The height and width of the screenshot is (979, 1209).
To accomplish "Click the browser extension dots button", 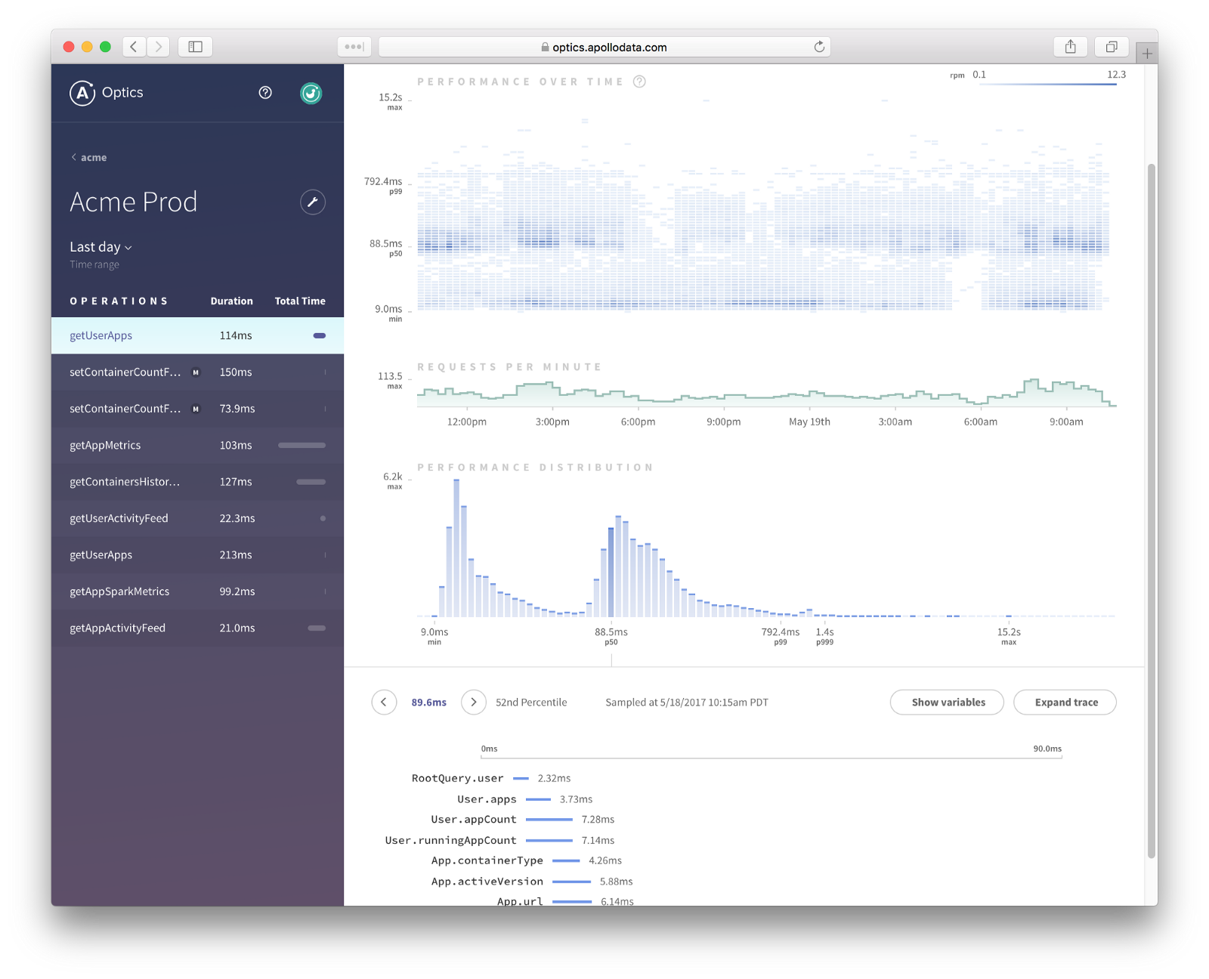I will tap(354, 47).
